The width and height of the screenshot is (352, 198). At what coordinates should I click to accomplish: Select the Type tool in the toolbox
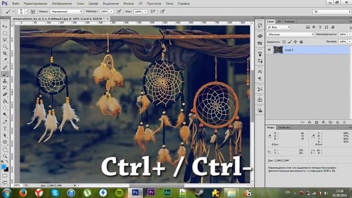click(5, 129)
